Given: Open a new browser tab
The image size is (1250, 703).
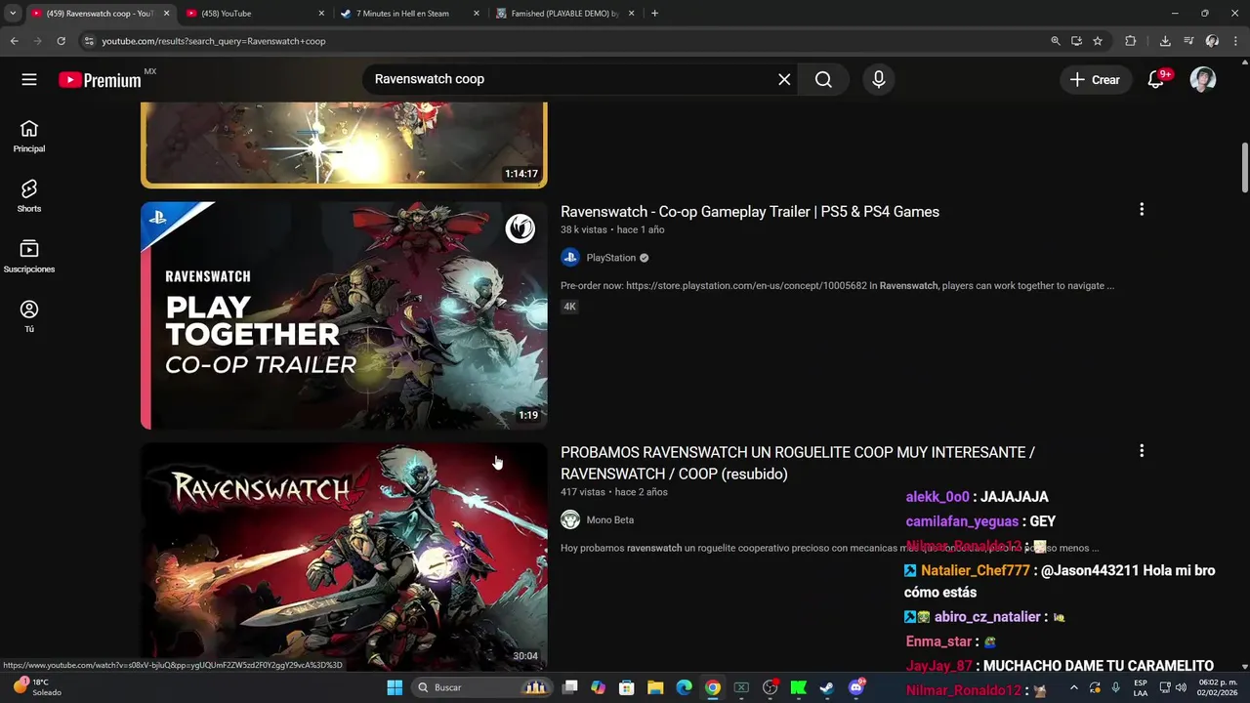Looking at the screenshot, I should 654,14.
